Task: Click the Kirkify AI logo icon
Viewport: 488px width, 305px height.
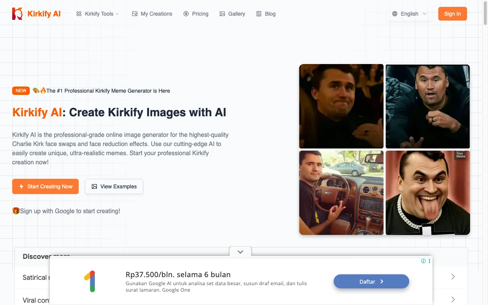Action: click(17, 14)
